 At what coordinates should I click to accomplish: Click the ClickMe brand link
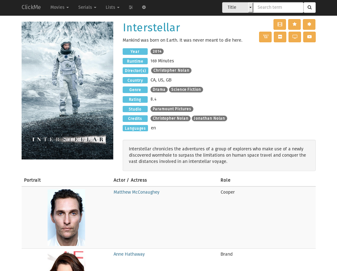(31, 8)
